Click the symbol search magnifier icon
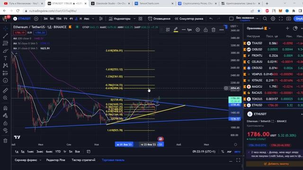303x170 pixels. [x=265, y=19]
